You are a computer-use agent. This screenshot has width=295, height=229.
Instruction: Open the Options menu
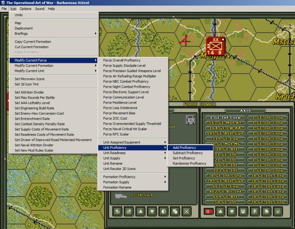[x=25, y=8]
